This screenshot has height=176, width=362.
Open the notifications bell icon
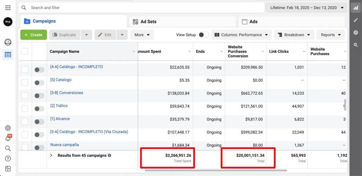pyautogui.click(x=8, y=138)
